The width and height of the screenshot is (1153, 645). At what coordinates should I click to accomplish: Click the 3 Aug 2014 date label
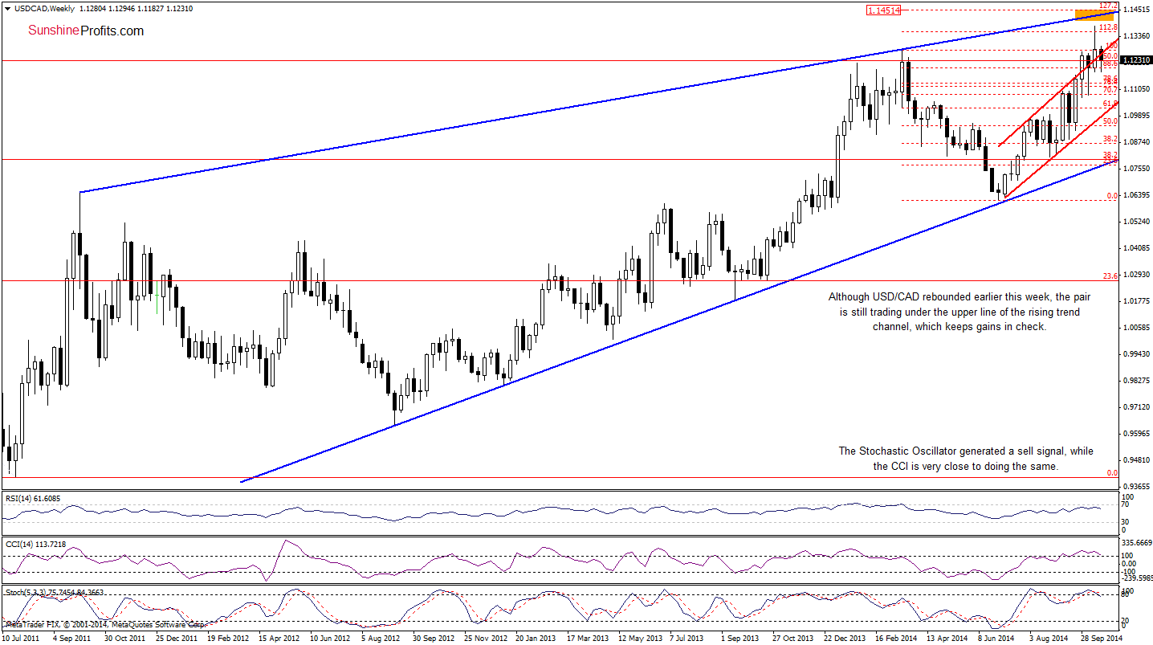1049,638
